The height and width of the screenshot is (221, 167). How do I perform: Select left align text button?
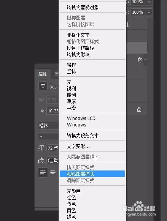coord(43,172)
